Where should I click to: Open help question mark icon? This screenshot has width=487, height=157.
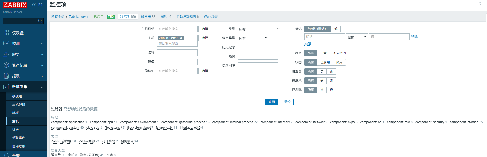pos(480,5)
